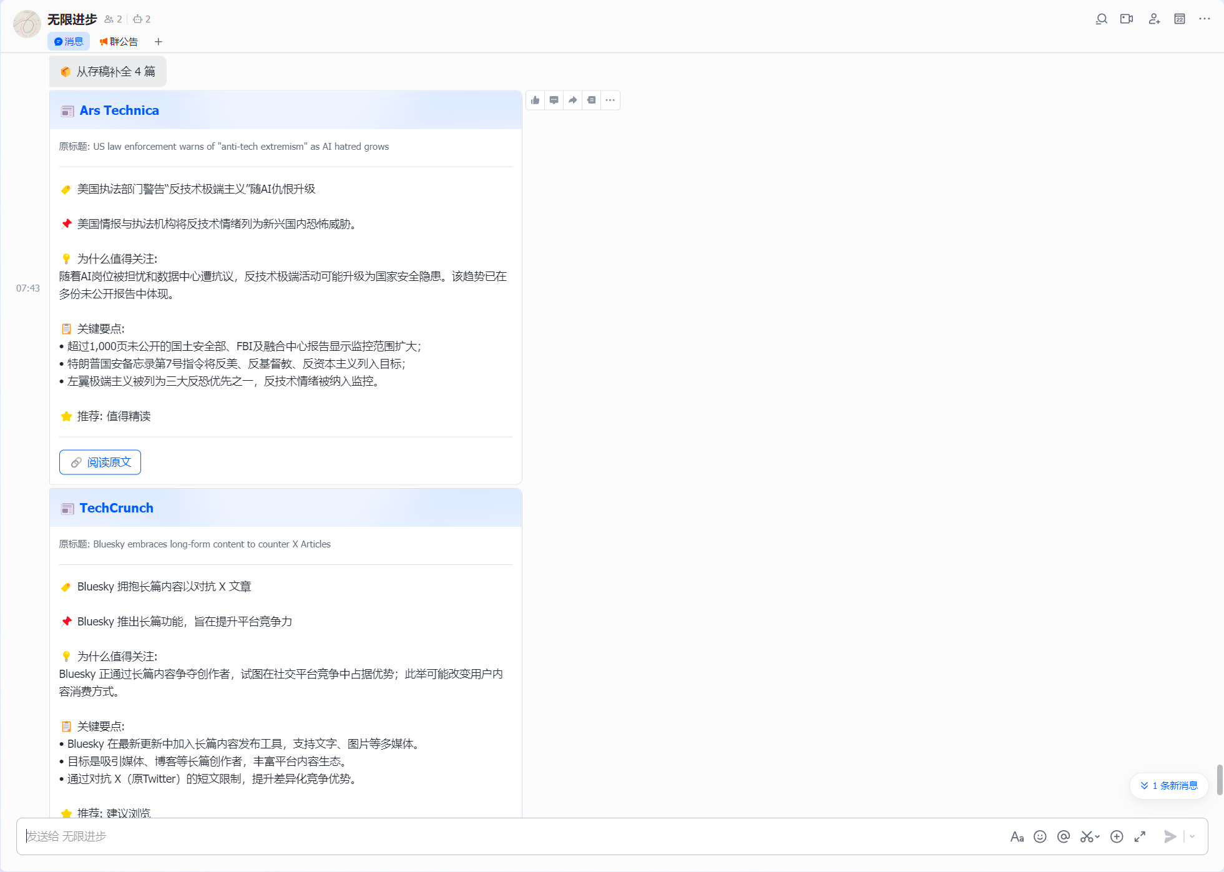Open text formatting options Aa
1224x872 pixels.
[1017, 836]
